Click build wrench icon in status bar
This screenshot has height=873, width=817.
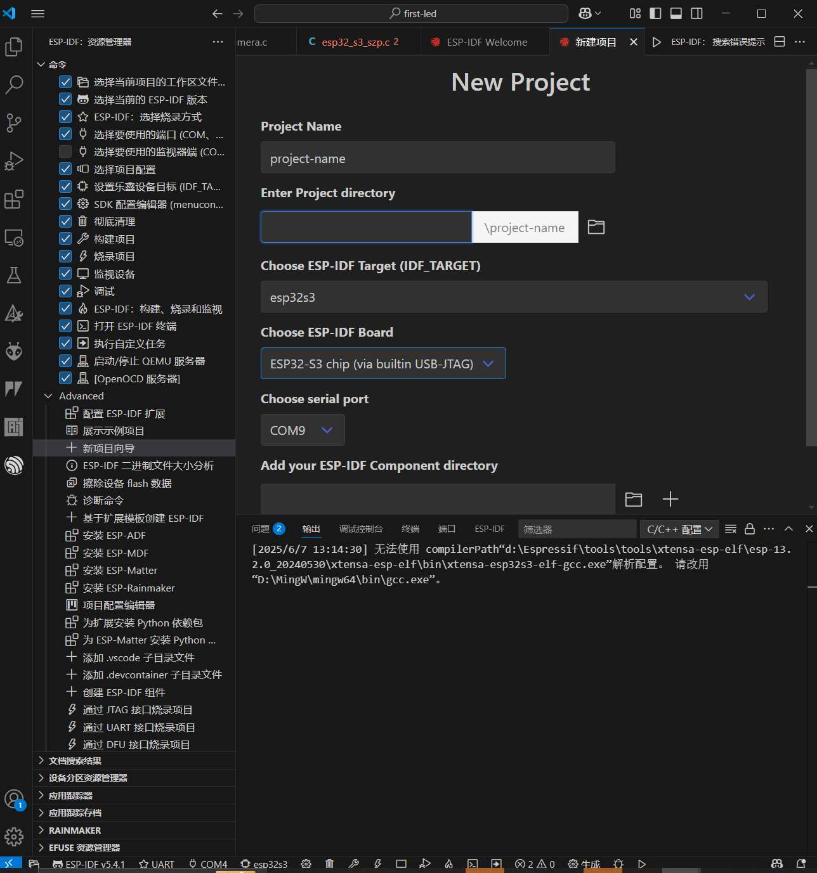(354, 864)
